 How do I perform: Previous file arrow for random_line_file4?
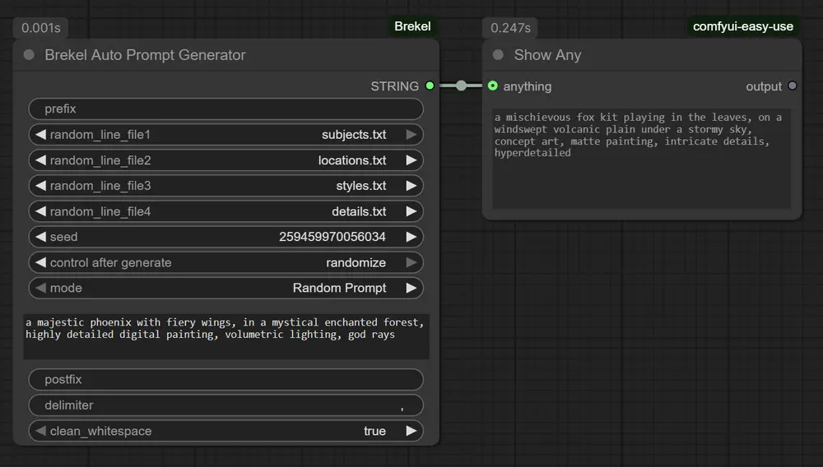pos(40,211)
